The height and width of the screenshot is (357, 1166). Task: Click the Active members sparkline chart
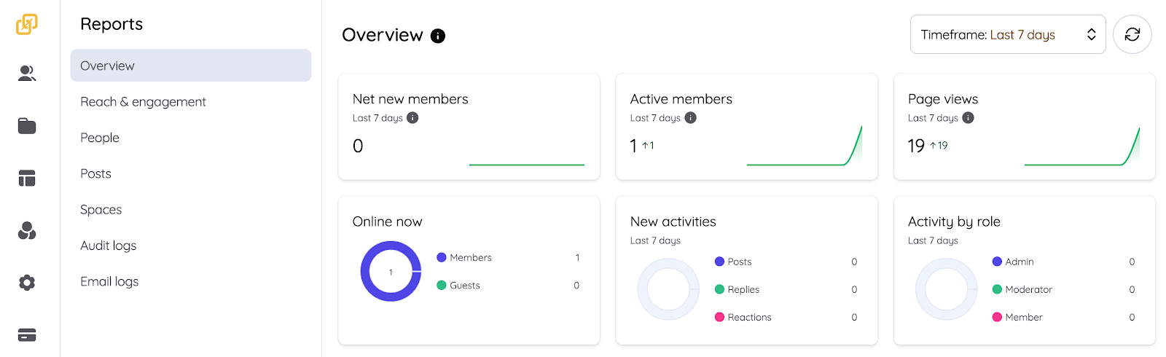click(805, 146)
